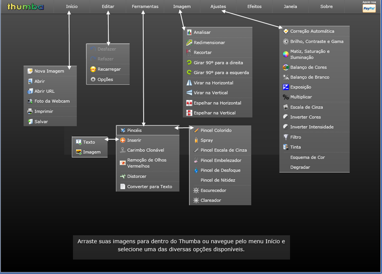Click the Recortar scissors icon
Screen dimensions: 382x274
(x=189, y=52)
